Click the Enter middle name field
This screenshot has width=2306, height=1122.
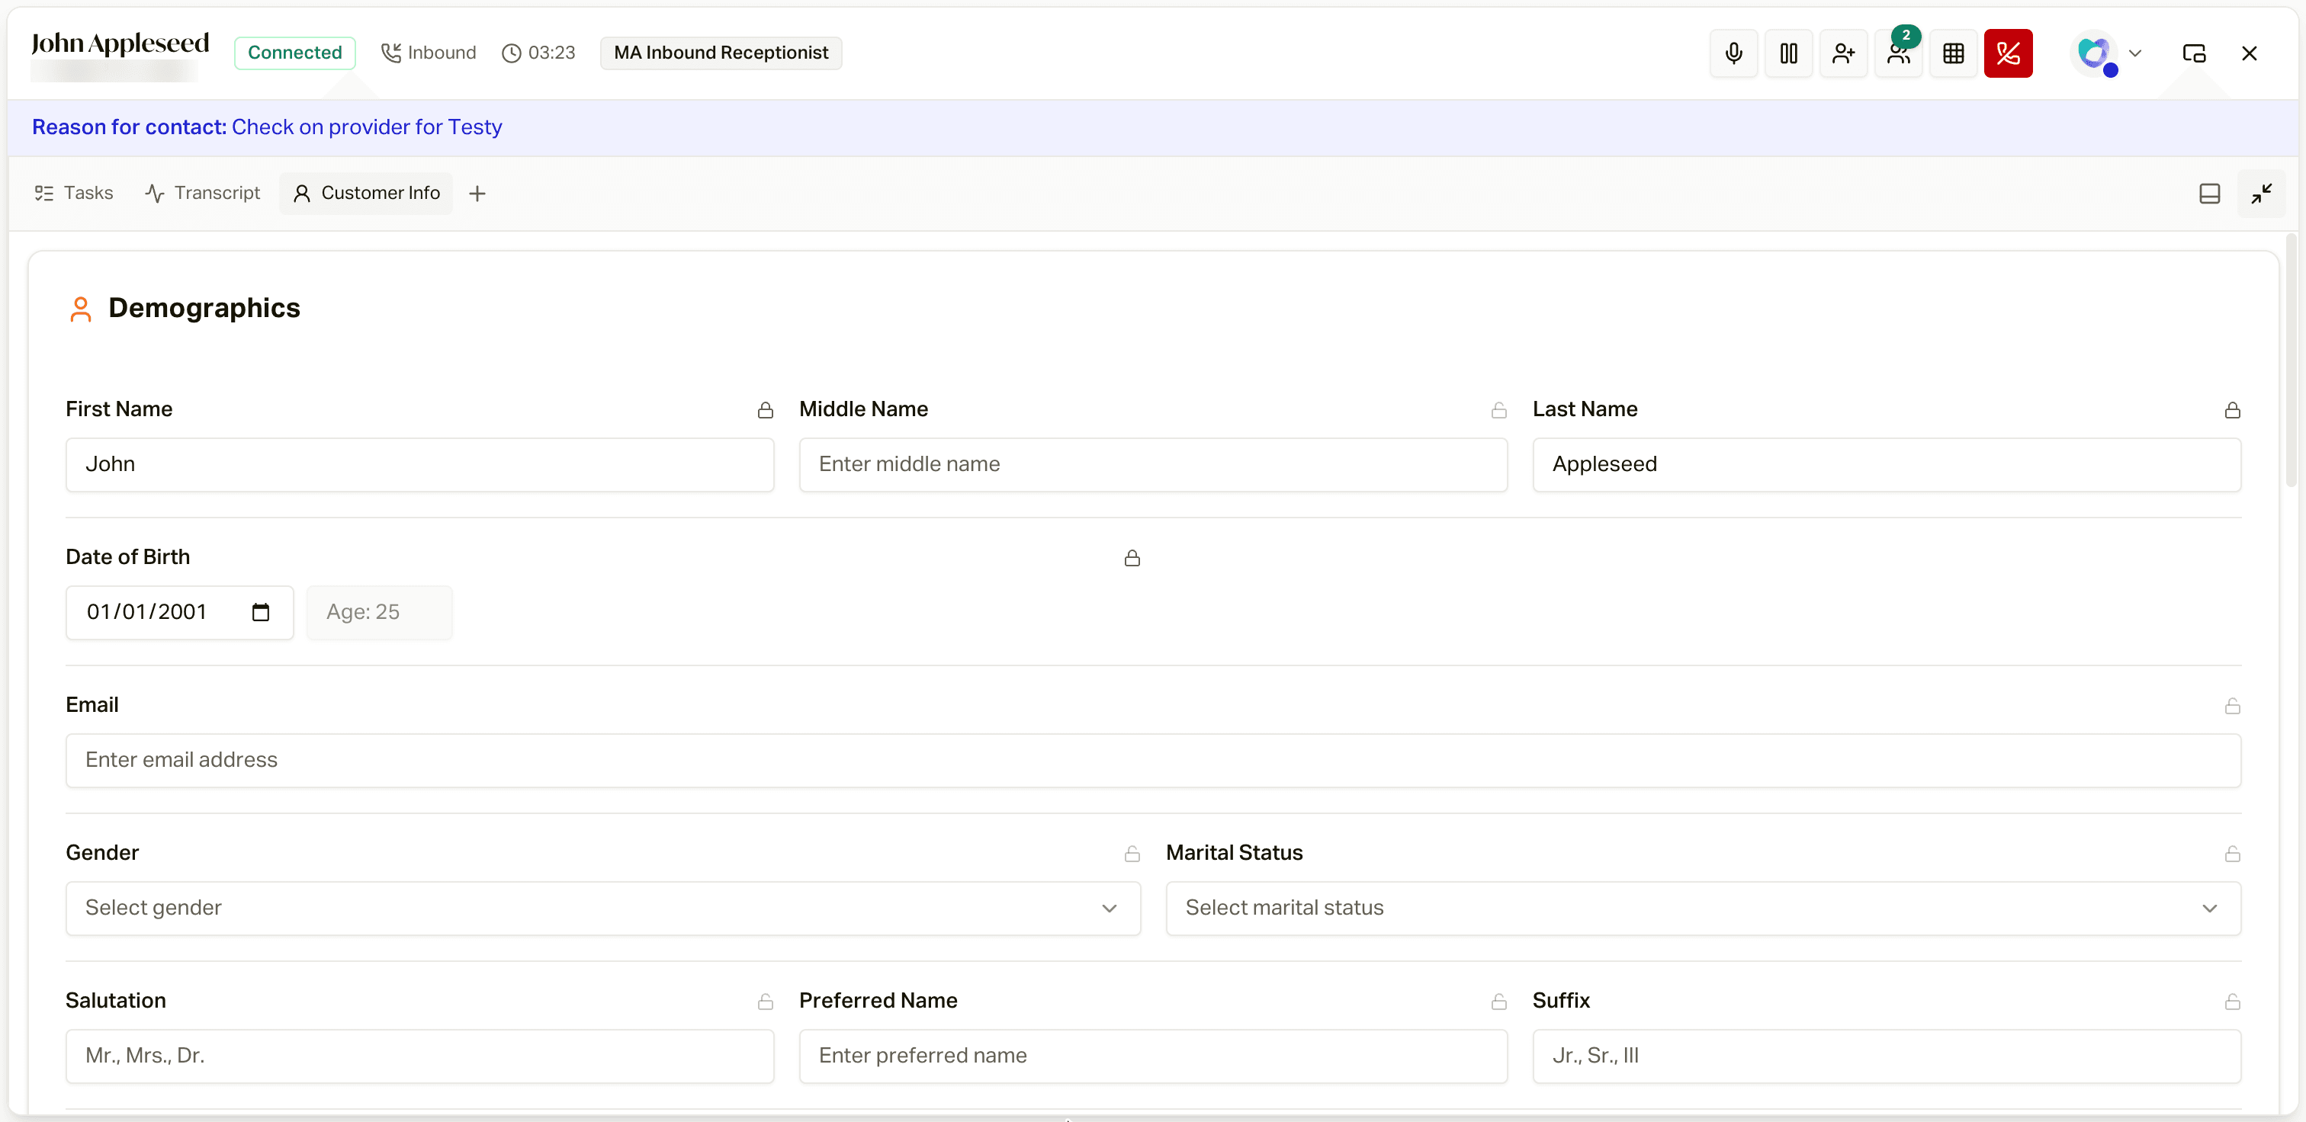coord(1153,464)
